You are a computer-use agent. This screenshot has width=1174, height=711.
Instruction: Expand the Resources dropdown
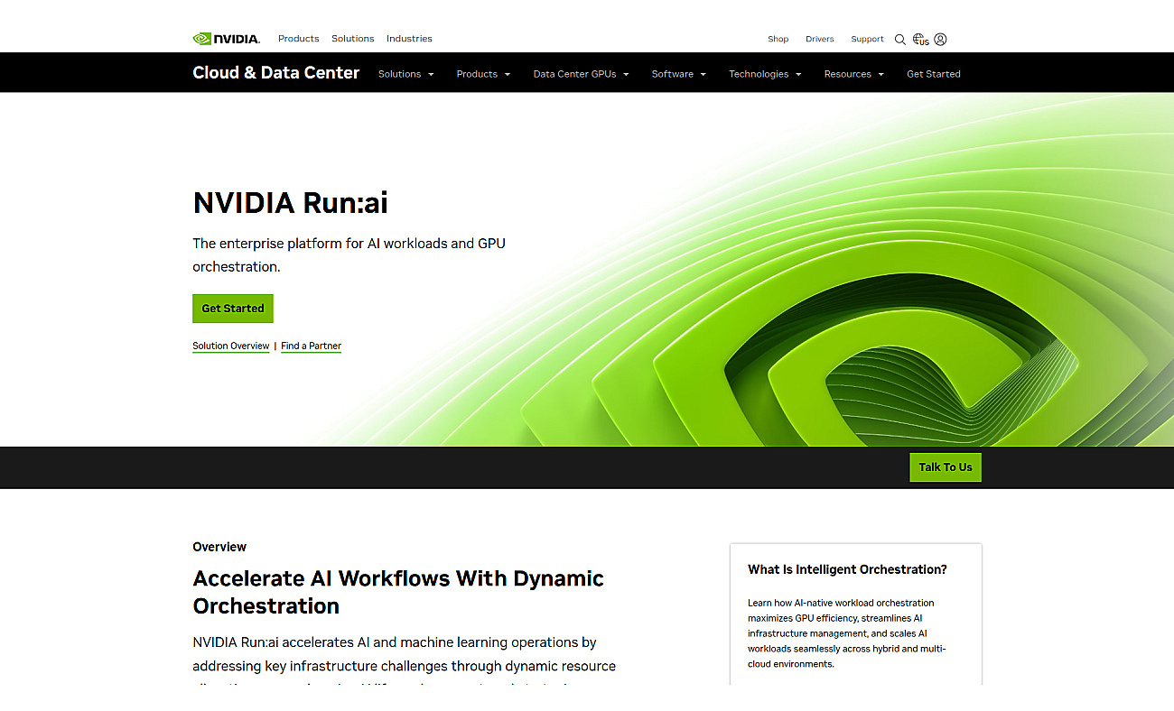(854, 74)
